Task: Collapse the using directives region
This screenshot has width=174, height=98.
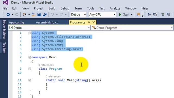Action: pos(30,33)
